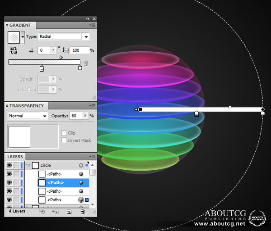Click the Layers scrollbar up arrow
Viewport: 271px width, 231px height.
93,165
